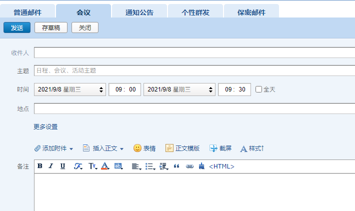This screenshot has height=211, width=355.
Task: Open the font color picker
Action: [x=105, y=166]
